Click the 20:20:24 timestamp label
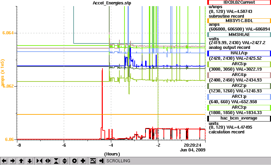 click(193, 145)
